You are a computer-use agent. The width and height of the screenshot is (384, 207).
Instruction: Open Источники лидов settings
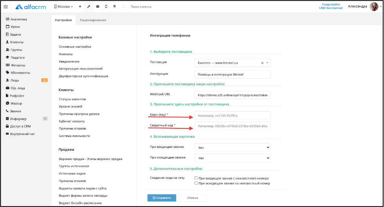[72, 173]
